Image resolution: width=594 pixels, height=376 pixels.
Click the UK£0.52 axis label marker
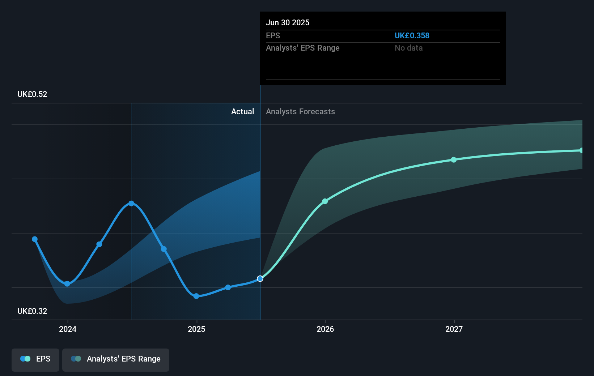tap(31, 94)
